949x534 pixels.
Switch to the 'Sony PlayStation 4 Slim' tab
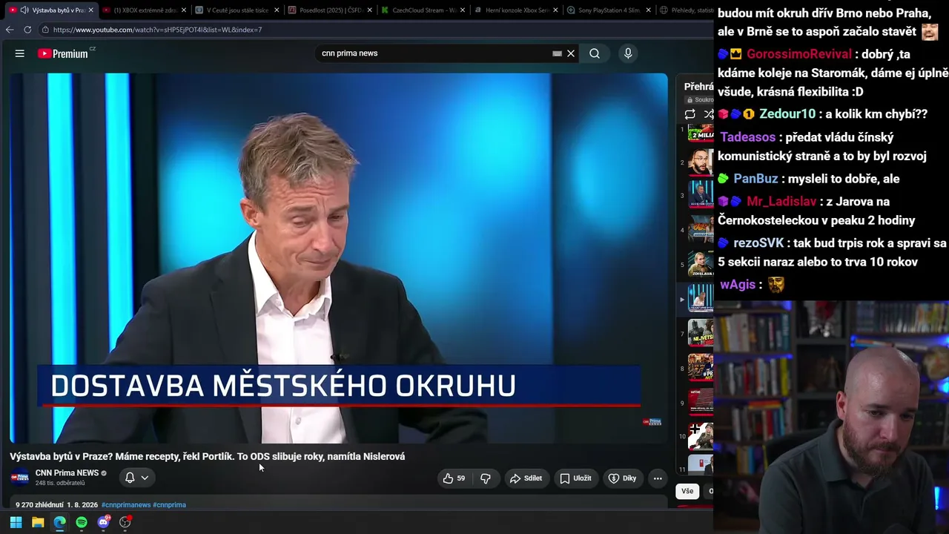[608, 10]
